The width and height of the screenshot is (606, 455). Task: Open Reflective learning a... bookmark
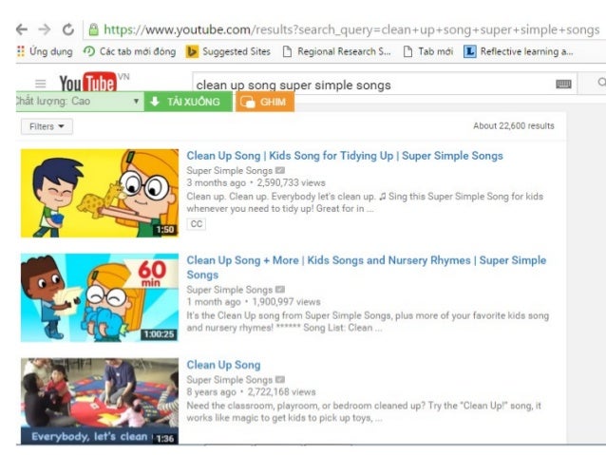pyautogui.click(x=519, y=51)
